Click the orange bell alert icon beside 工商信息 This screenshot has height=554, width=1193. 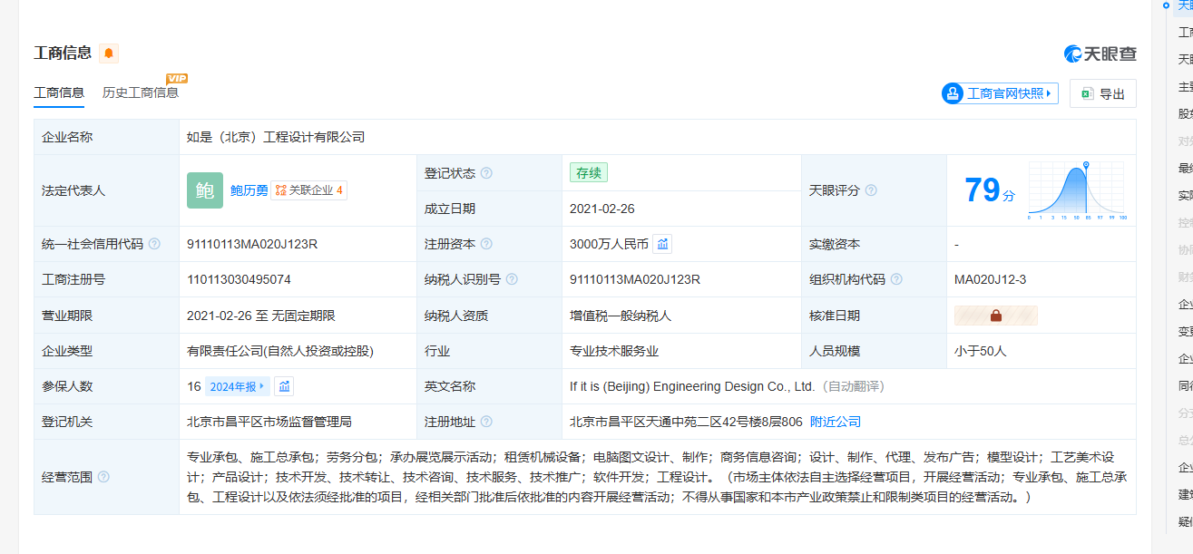point(109,53)
